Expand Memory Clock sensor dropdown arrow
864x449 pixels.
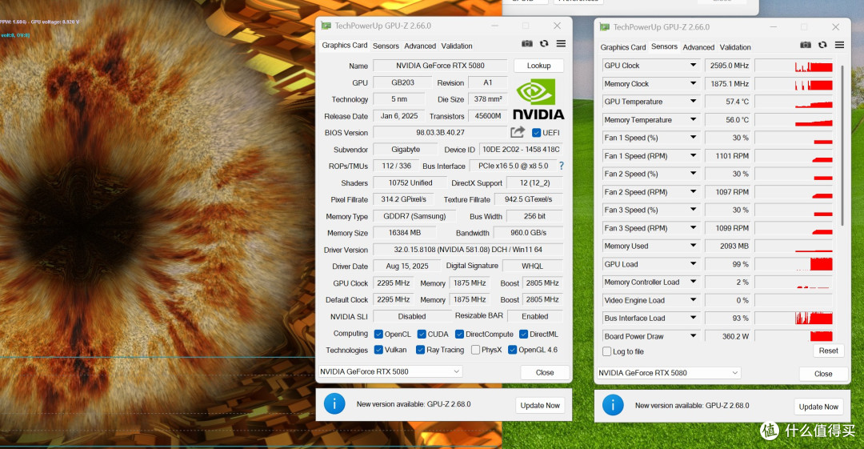coord(693,83)
